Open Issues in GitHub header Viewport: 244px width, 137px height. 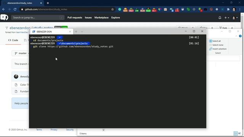click(x=88, y=18)
